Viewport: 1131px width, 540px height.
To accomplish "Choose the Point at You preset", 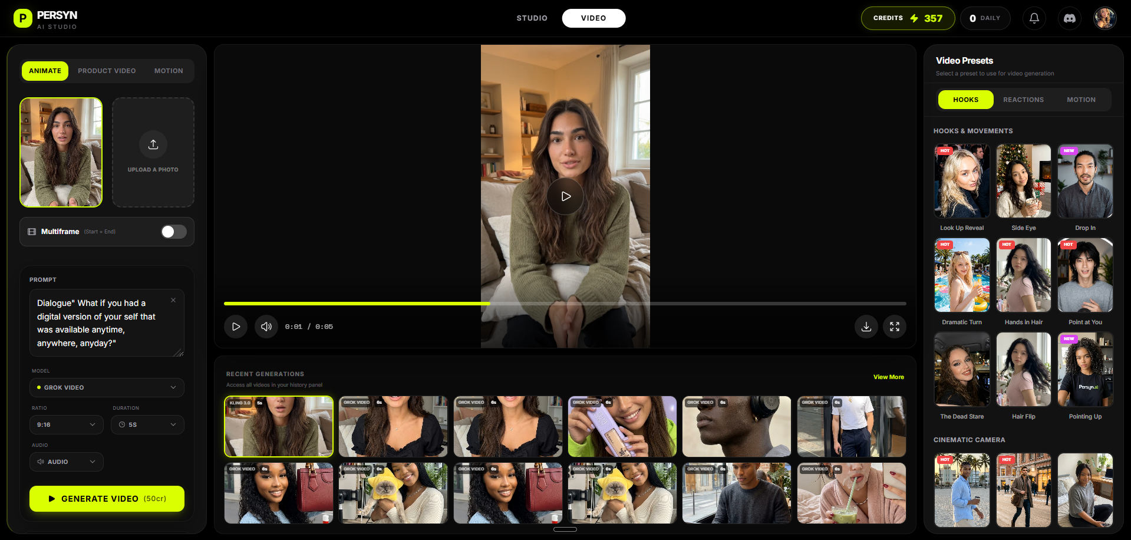I will point(1085,275).
